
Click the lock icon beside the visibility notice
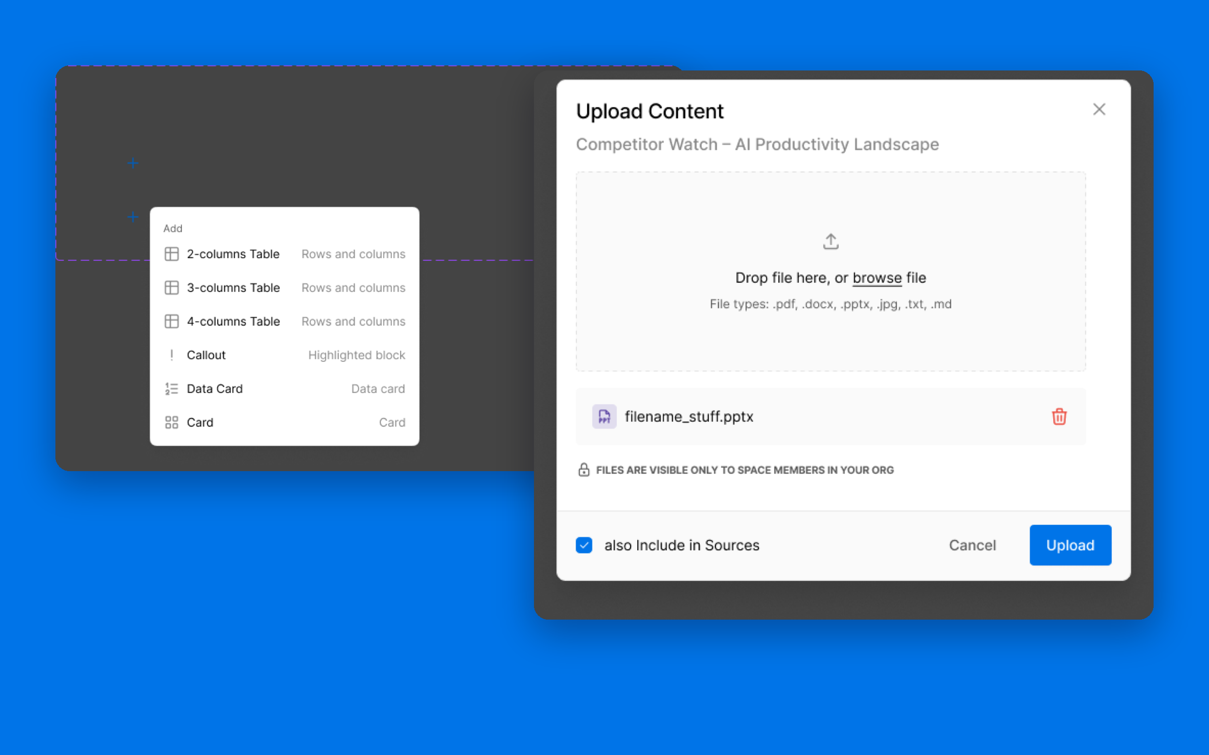(583, 470)
